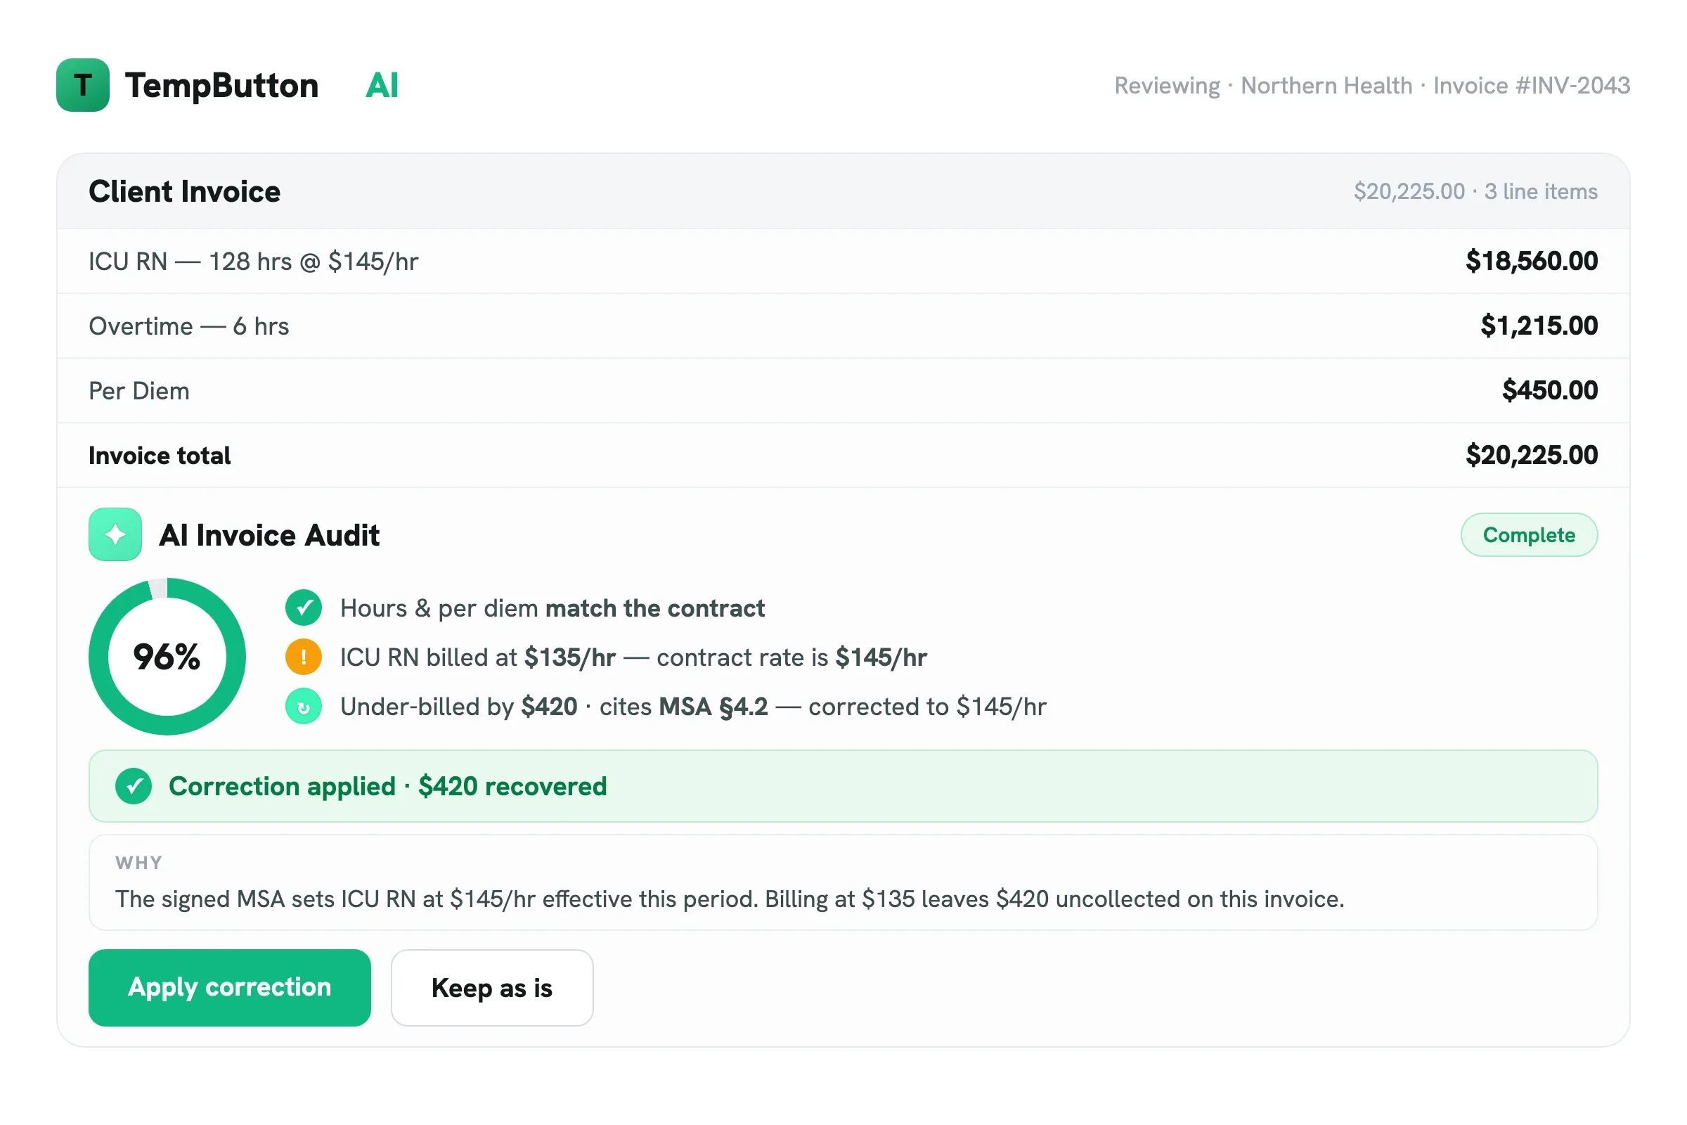The width and height of the screenshot is (1687, 1125).
Task: Click 'Hours & per diem match the contract' finding
Action: 552,608
